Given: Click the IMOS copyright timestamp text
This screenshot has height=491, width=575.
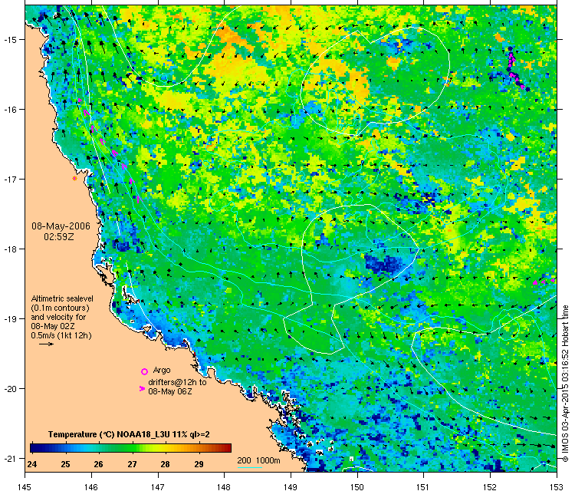Looking at the screenshot, I should (x=566, y=384).
